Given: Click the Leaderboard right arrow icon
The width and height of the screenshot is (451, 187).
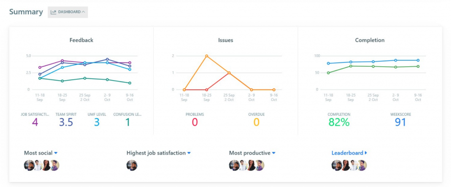Looking at the screenshot, I should click(x=366, y=153).
